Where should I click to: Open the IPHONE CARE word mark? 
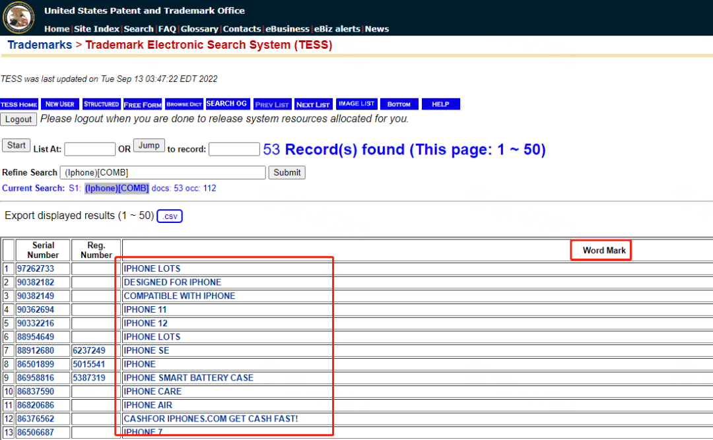tap(153, 391)
